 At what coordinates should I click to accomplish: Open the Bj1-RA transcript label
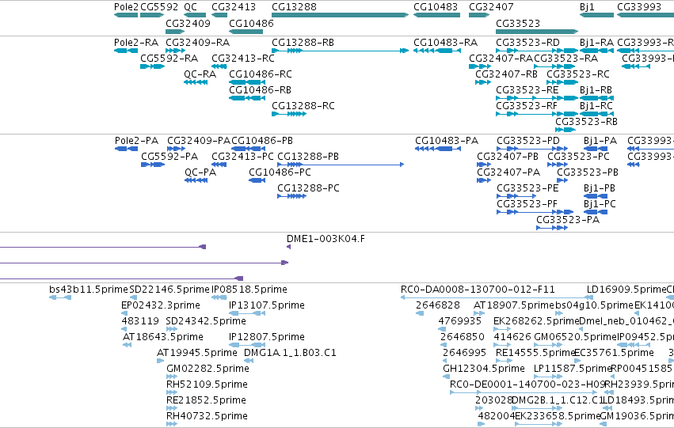(x=596, y=43)
